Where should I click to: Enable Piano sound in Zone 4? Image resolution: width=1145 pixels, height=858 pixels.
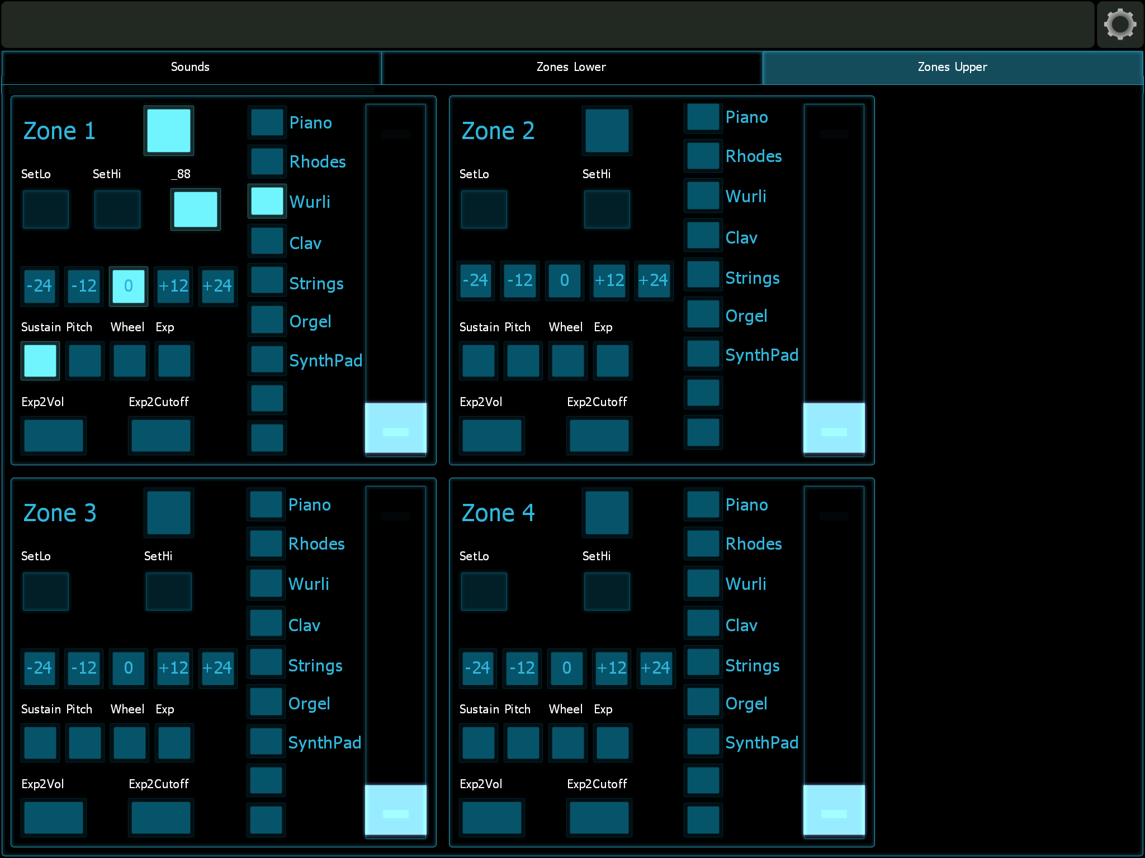(703, 505)
